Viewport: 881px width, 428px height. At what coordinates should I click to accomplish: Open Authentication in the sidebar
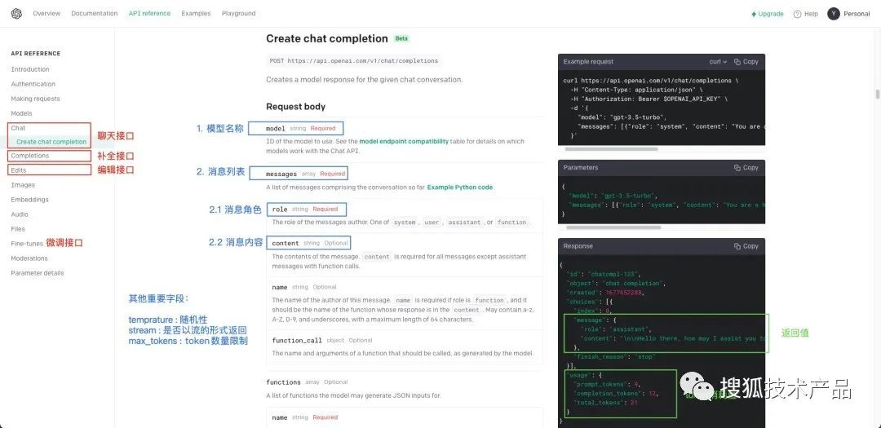(x=33, y=84)
